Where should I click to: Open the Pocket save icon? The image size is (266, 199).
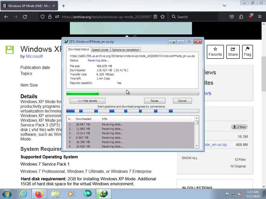coord(231,17)
